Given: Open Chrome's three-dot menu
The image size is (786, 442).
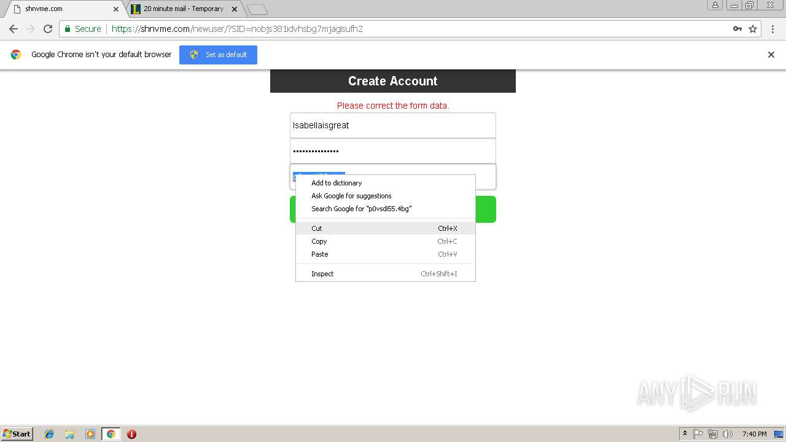Looking at the screenshot, I should point(772,29).
